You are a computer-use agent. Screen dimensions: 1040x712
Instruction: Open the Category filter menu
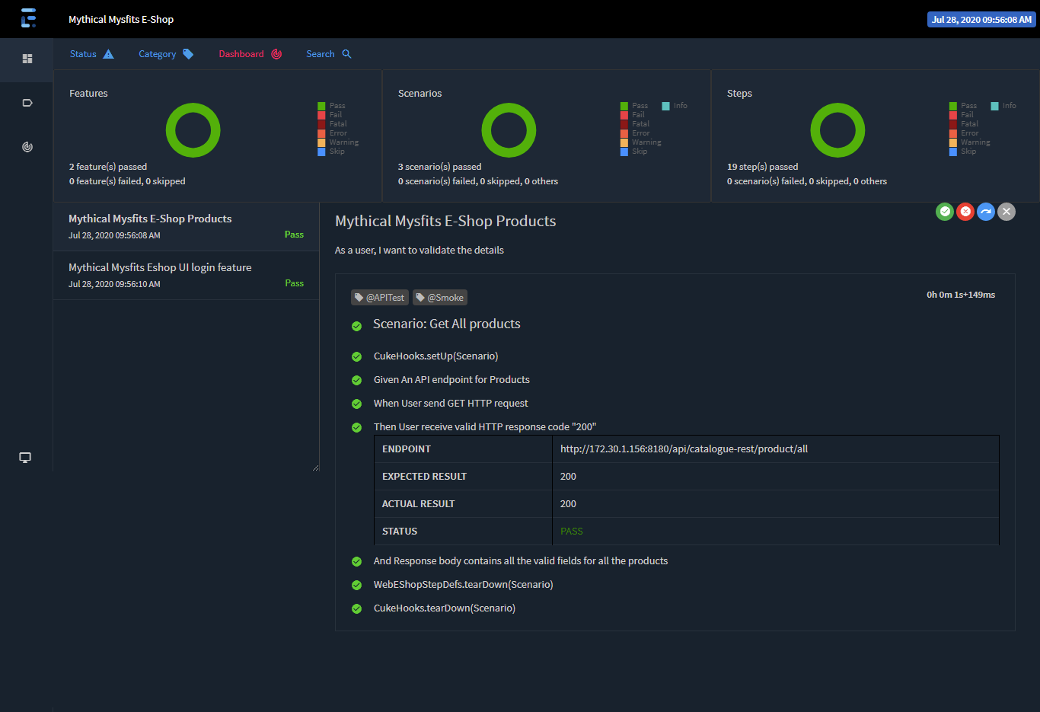[166, 54]
